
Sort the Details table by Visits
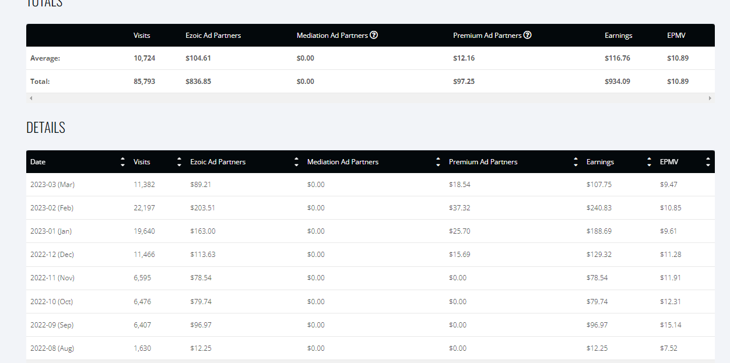coord(179,162)
